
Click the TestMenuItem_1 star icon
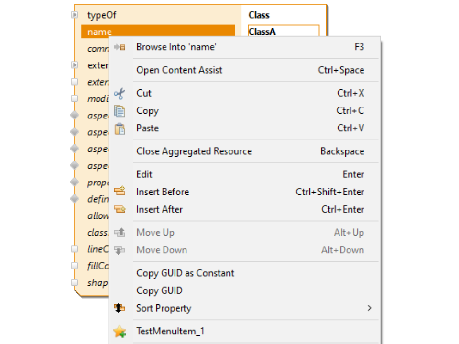point(120,331)
